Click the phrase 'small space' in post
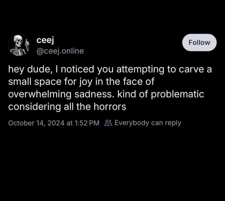225x201 pixels. pyautogui.click(x=35, y=82)
